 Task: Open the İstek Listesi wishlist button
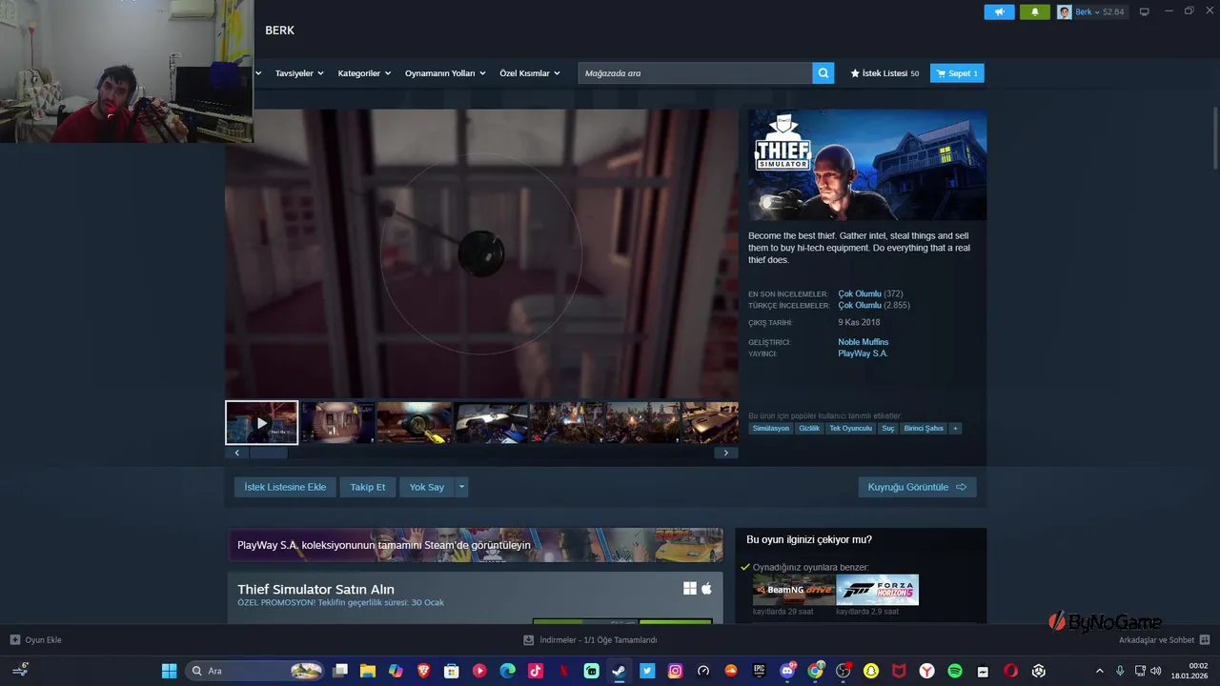coord(884,73)
